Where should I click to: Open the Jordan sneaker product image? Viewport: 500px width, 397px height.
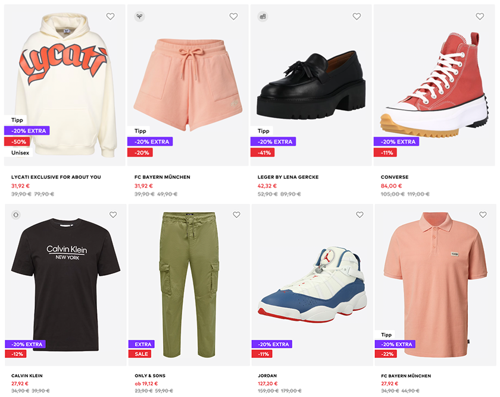coord(311,279)
